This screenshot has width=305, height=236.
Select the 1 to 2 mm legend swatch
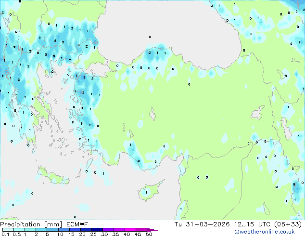(x=30, y=230)
